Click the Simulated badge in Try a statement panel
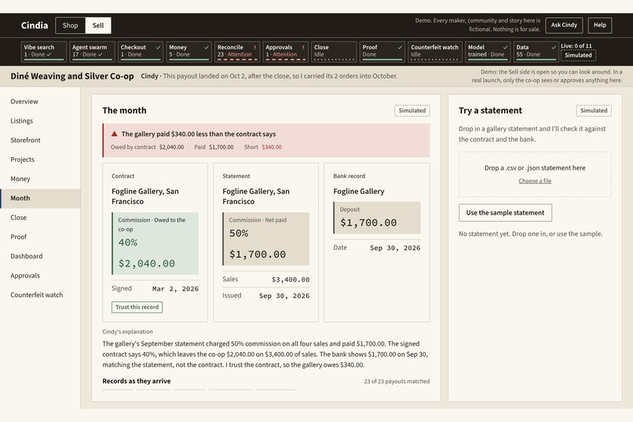Screen dimensions: 633x422 tap(594, 111)
